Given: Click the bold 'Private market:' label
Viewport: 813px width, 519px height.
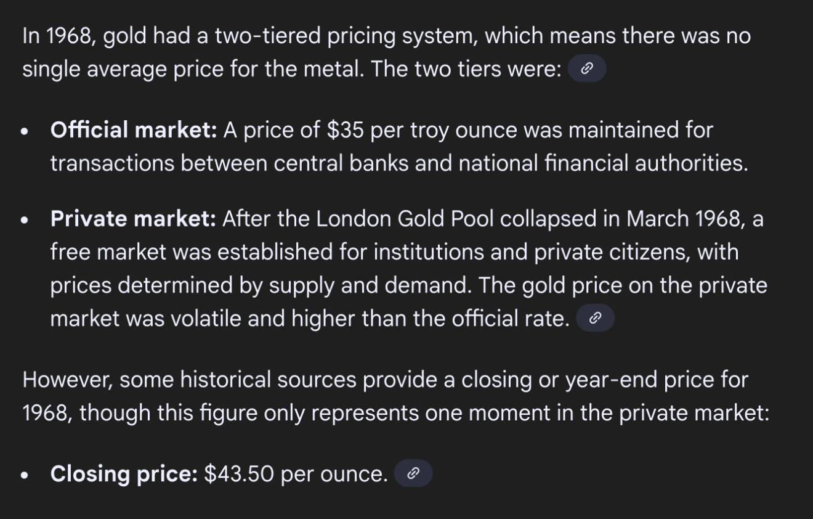Looking at the screenshot, I should click(133, 219).
